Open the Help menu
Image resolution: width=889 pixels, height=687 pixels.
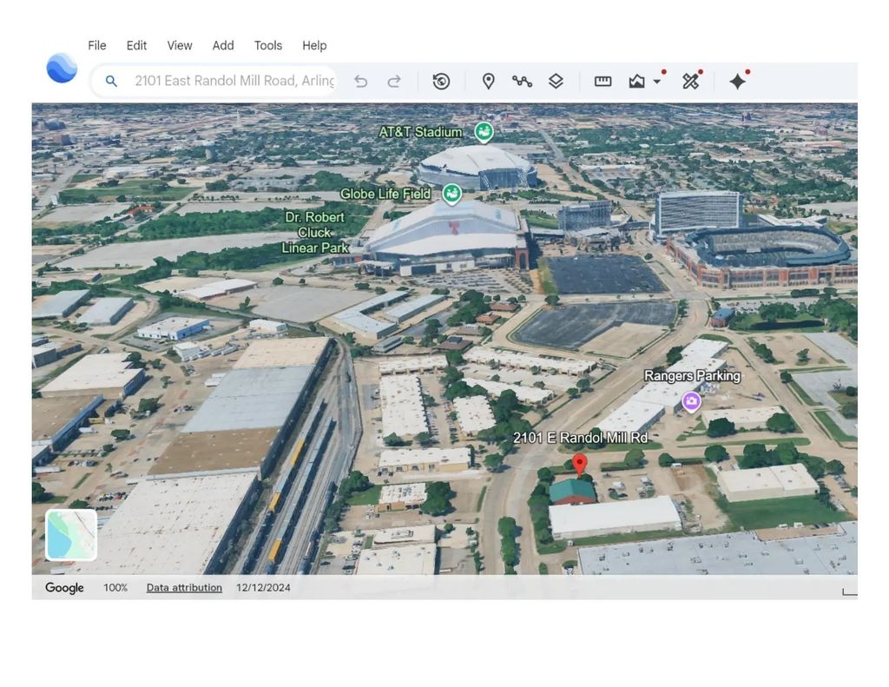(x=314, y=45)
